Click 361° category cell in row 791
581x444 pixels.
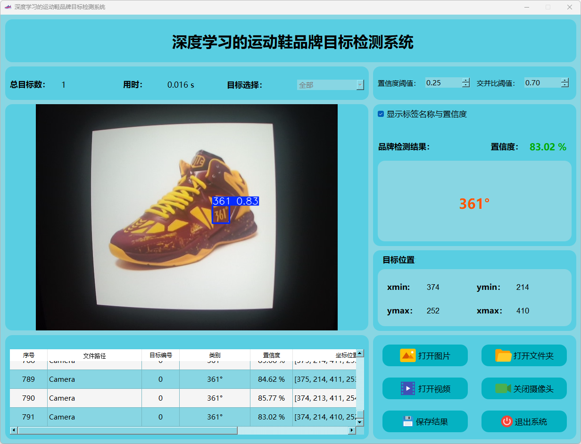point(215,417)
